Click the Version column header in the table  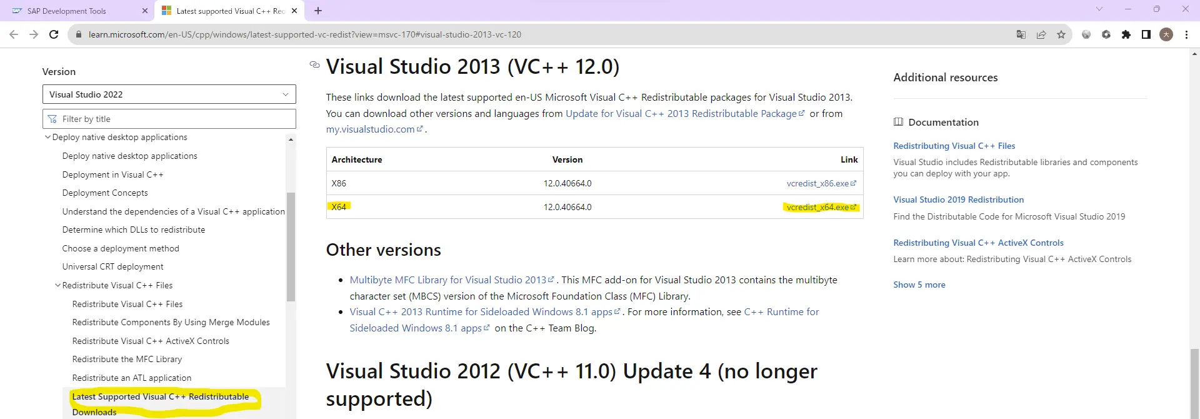point(567,159)
